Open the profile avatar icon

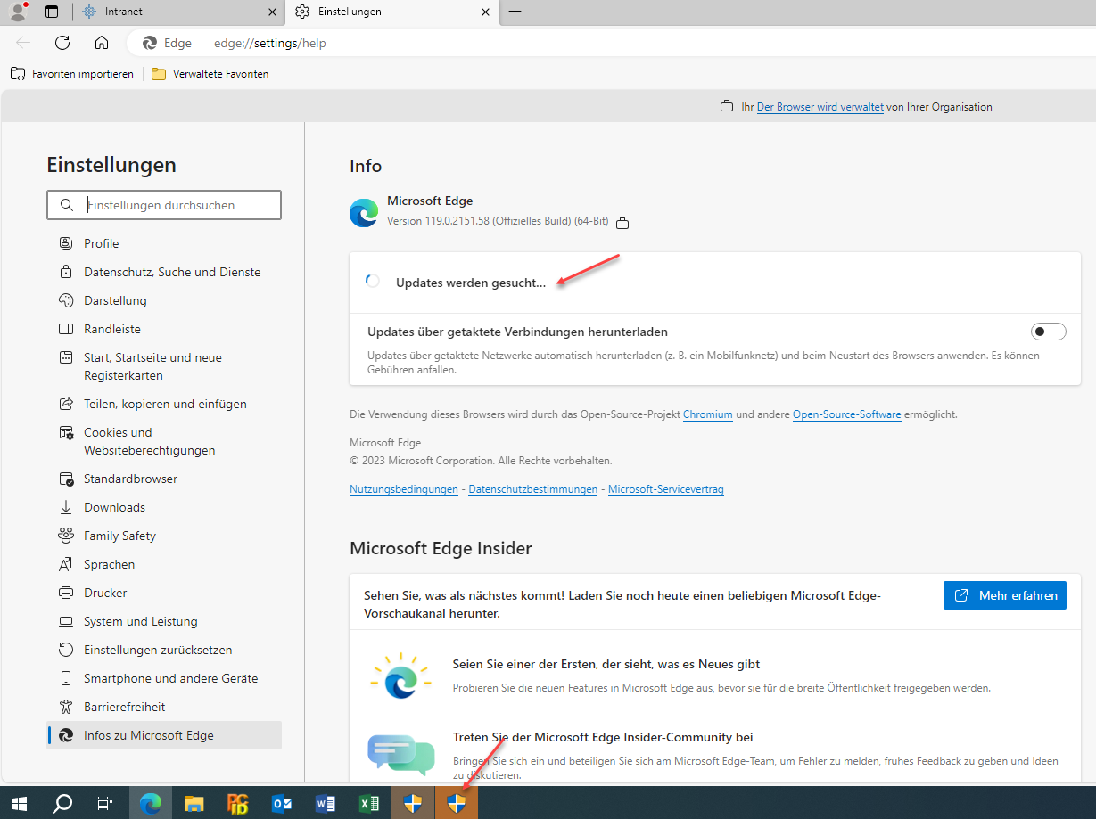tap(18, 12)
